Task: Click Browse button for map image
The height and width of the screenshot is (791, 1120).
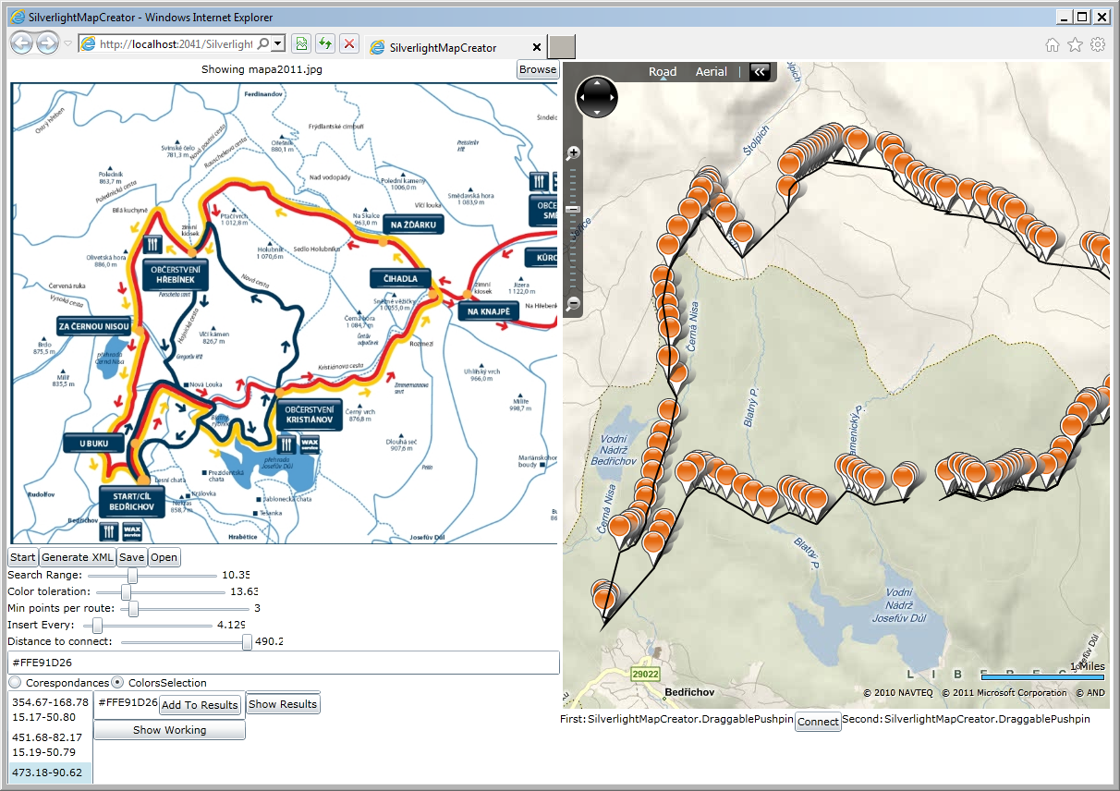Action: pyautogui.click(x=537, y=69)
